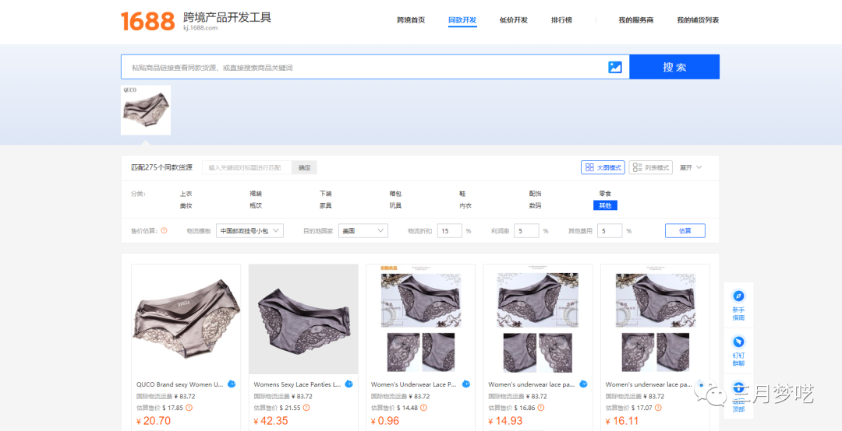Open the 排行榜 rankings tab
842x431 pixels.
[561, 20]
